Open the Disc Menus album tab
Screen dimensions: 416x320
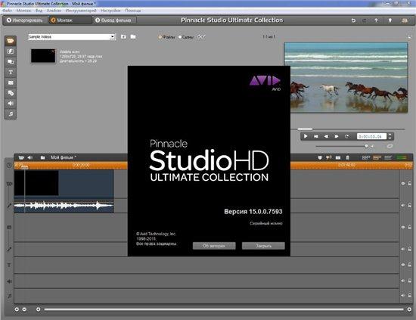pos(11,93)
